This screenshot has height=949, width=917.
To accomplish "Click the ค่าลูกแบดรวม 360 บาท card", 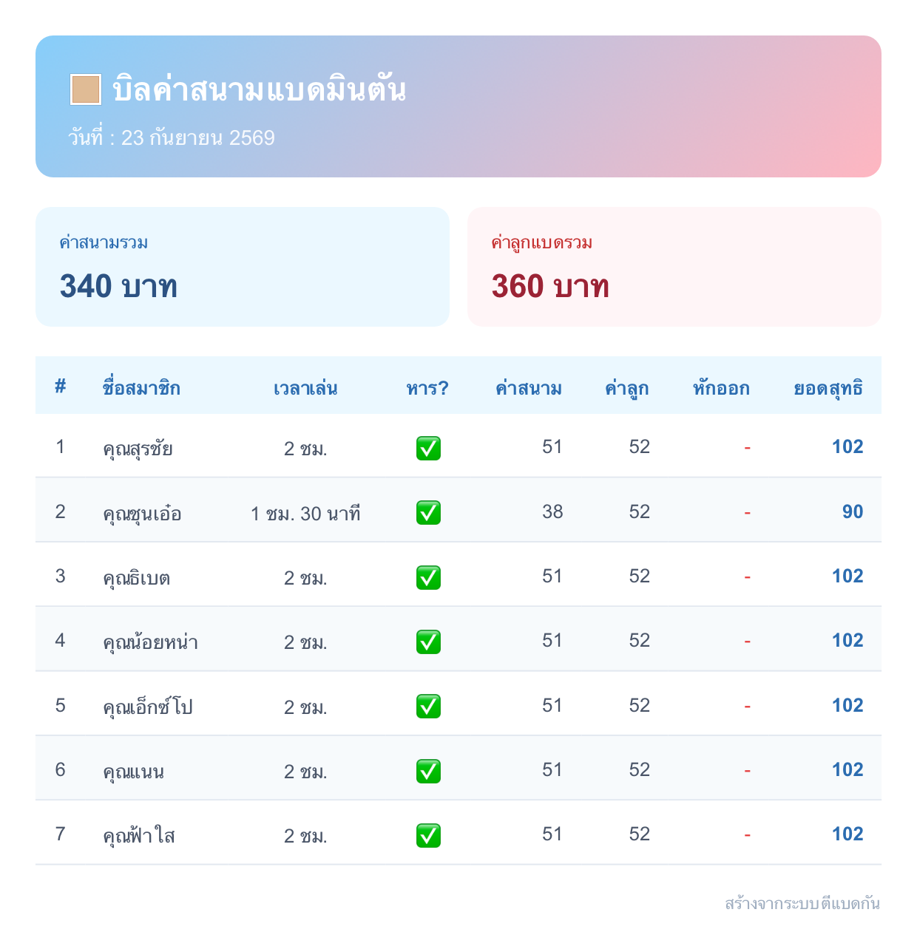I will 674,267.
